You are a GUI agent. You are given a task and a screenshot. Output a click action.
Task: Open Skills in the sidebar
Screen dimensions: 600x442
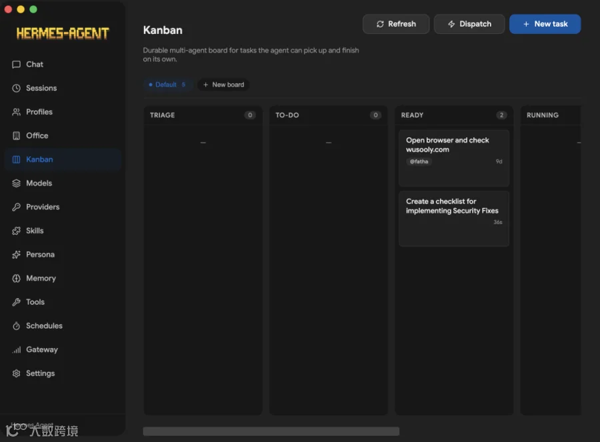point(63,231)
